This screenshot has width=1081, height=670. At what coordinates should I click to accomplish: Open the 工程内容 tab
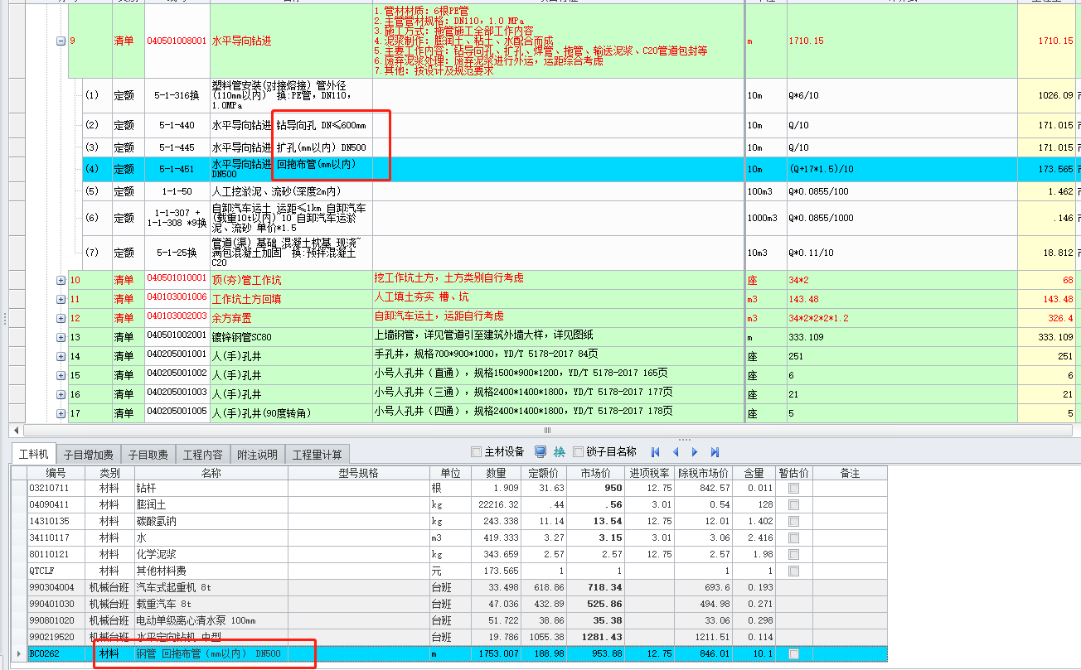pos(203,455)
